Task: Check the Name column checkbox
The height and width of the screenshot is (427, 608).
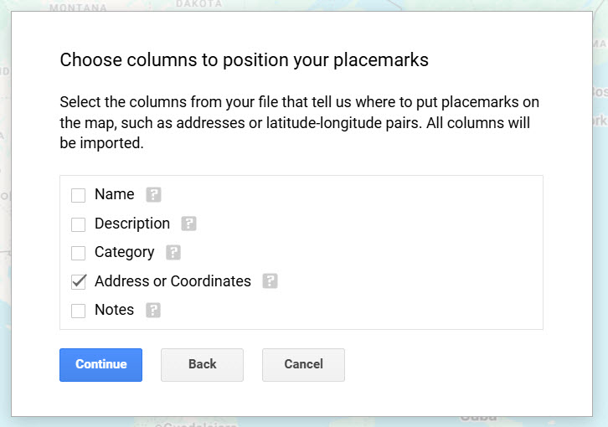Action: [79, 195]
